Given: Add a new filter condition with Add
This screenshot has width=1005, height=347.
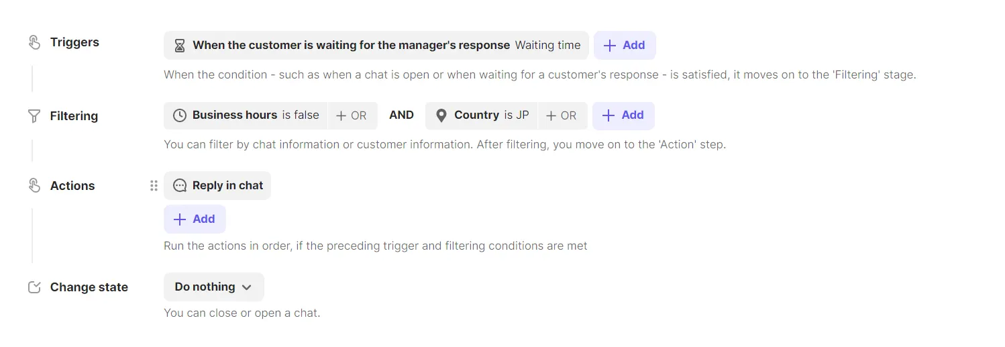Looking at the screenshot, I should [623, 115].
